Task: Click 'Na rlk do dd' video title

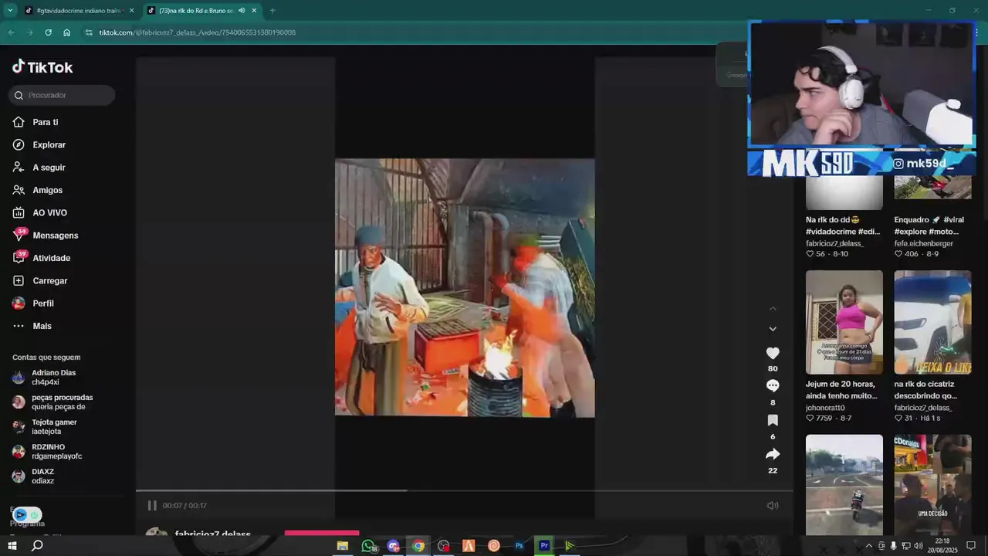Action: point(843,225)
